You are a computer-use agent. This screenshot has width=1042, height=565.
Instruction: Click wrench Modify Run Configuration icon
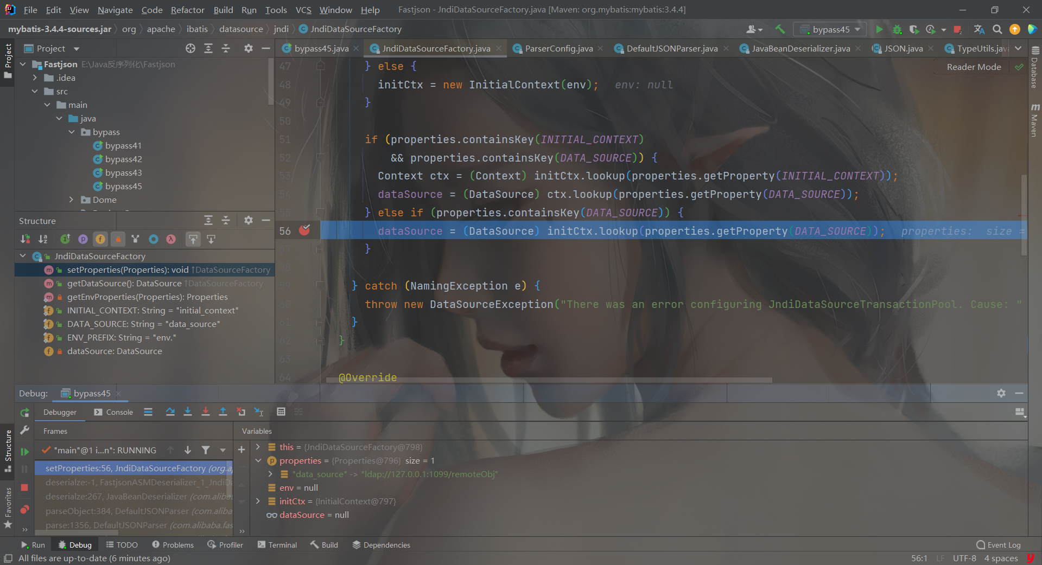pos(24,431)
